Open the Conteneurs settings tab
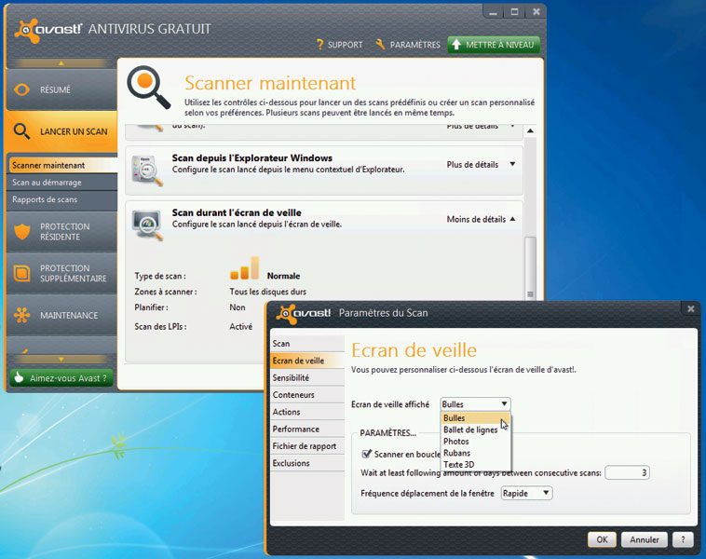 (307, 395)
